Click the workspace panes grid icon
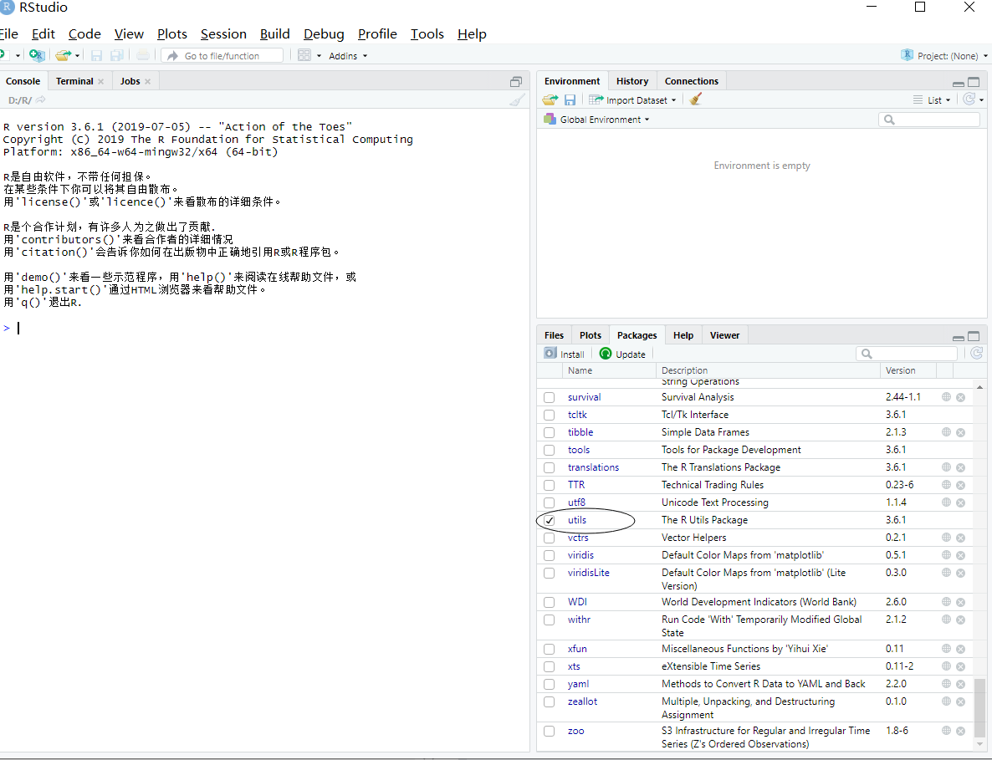This screenshot has height=760, width=992. pyautogui.click(x=304, y=56)
